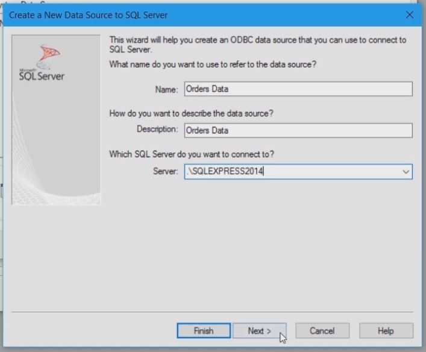Click the dialog title bar text
The height and width of the screenshot is (352, 426).
(x=89, y=14)
